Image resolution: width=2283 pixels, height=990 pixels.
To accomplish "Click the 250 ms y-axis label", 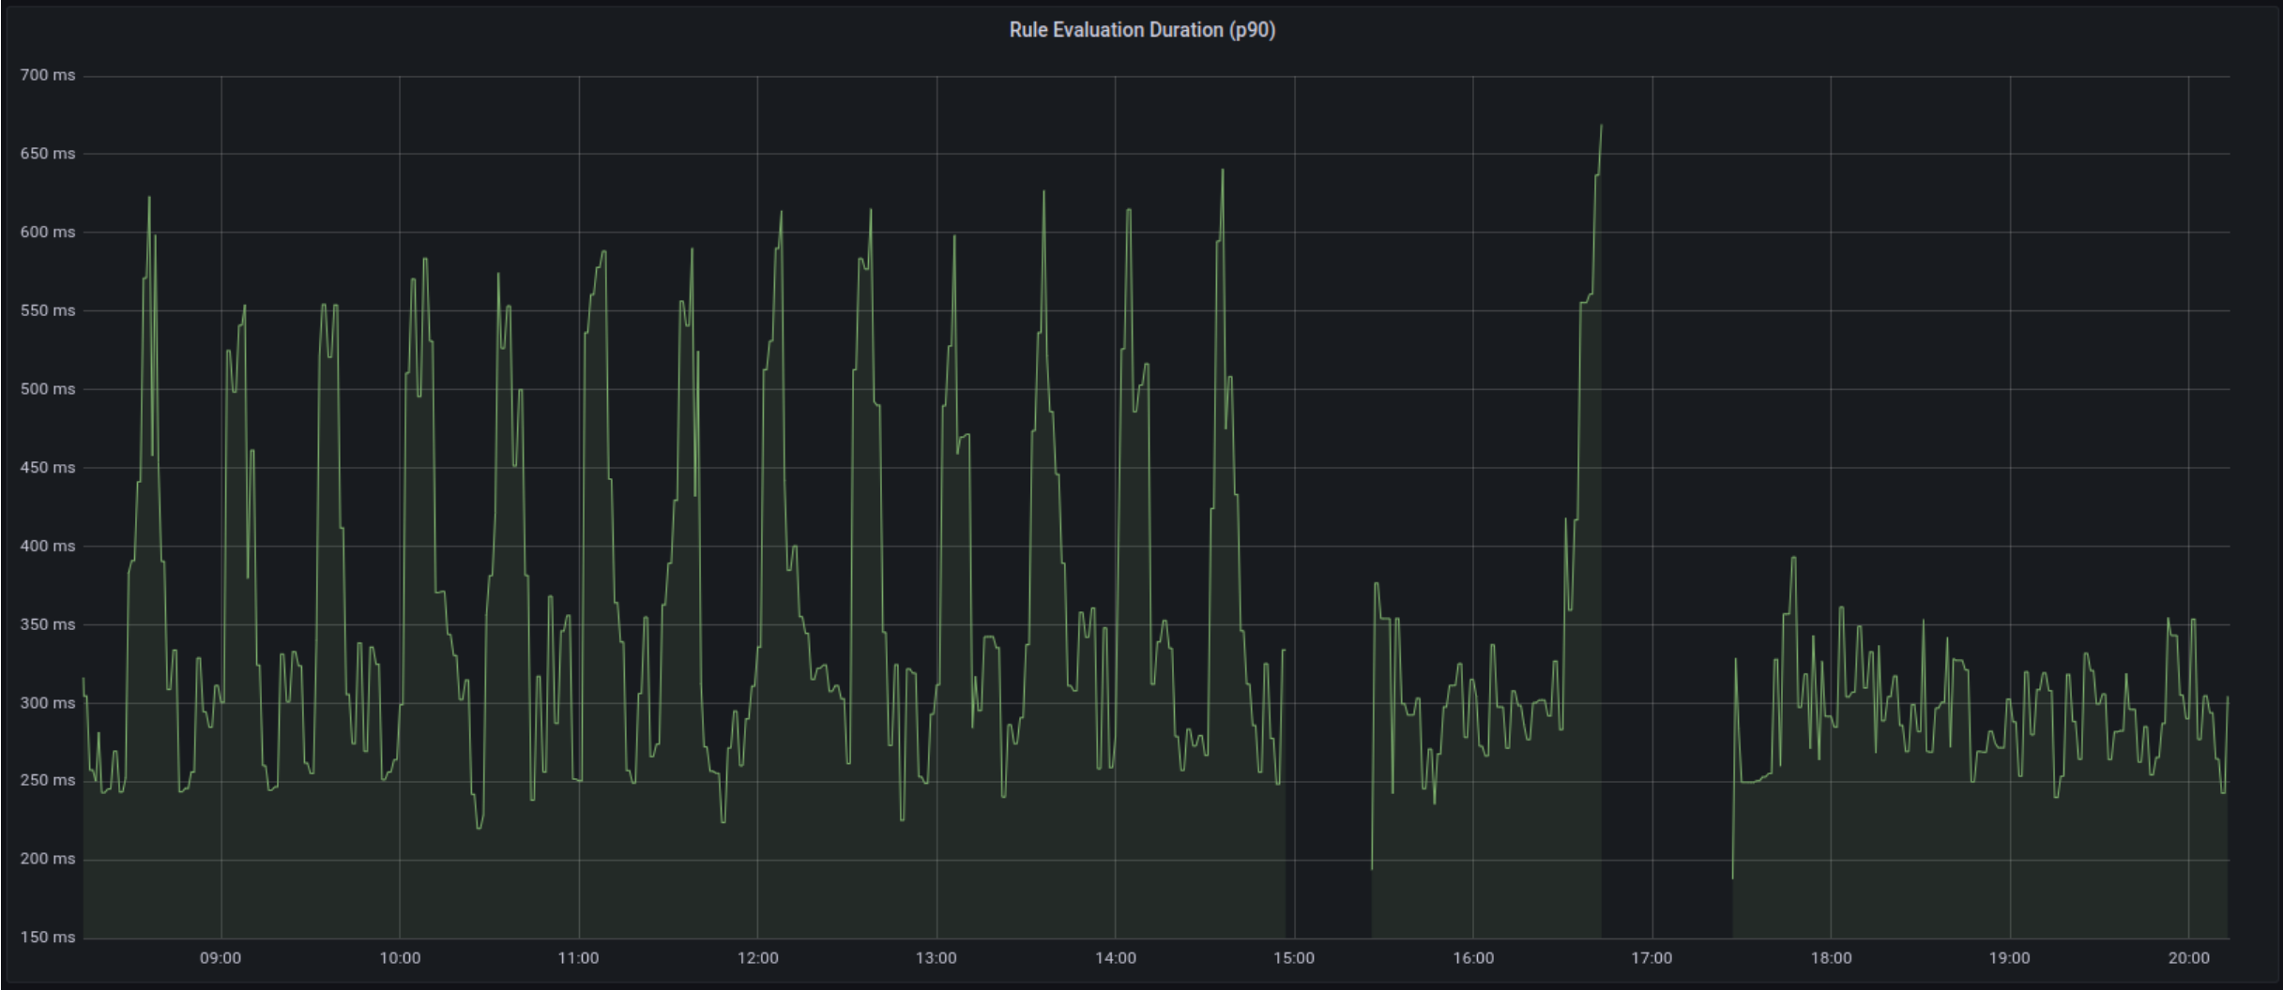I will (48, 780).
